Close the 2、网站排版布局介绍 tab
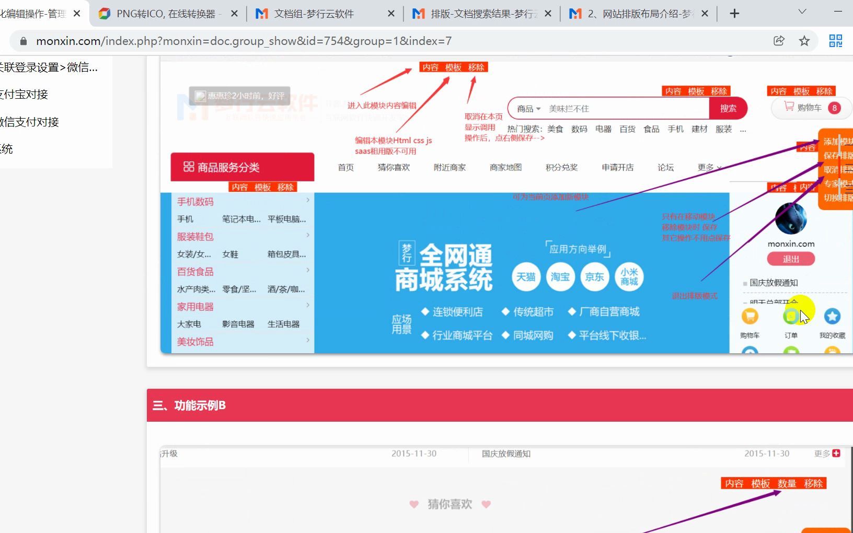Image resolution: width=853 pixels, height=533 pixels. coord(705,14)
